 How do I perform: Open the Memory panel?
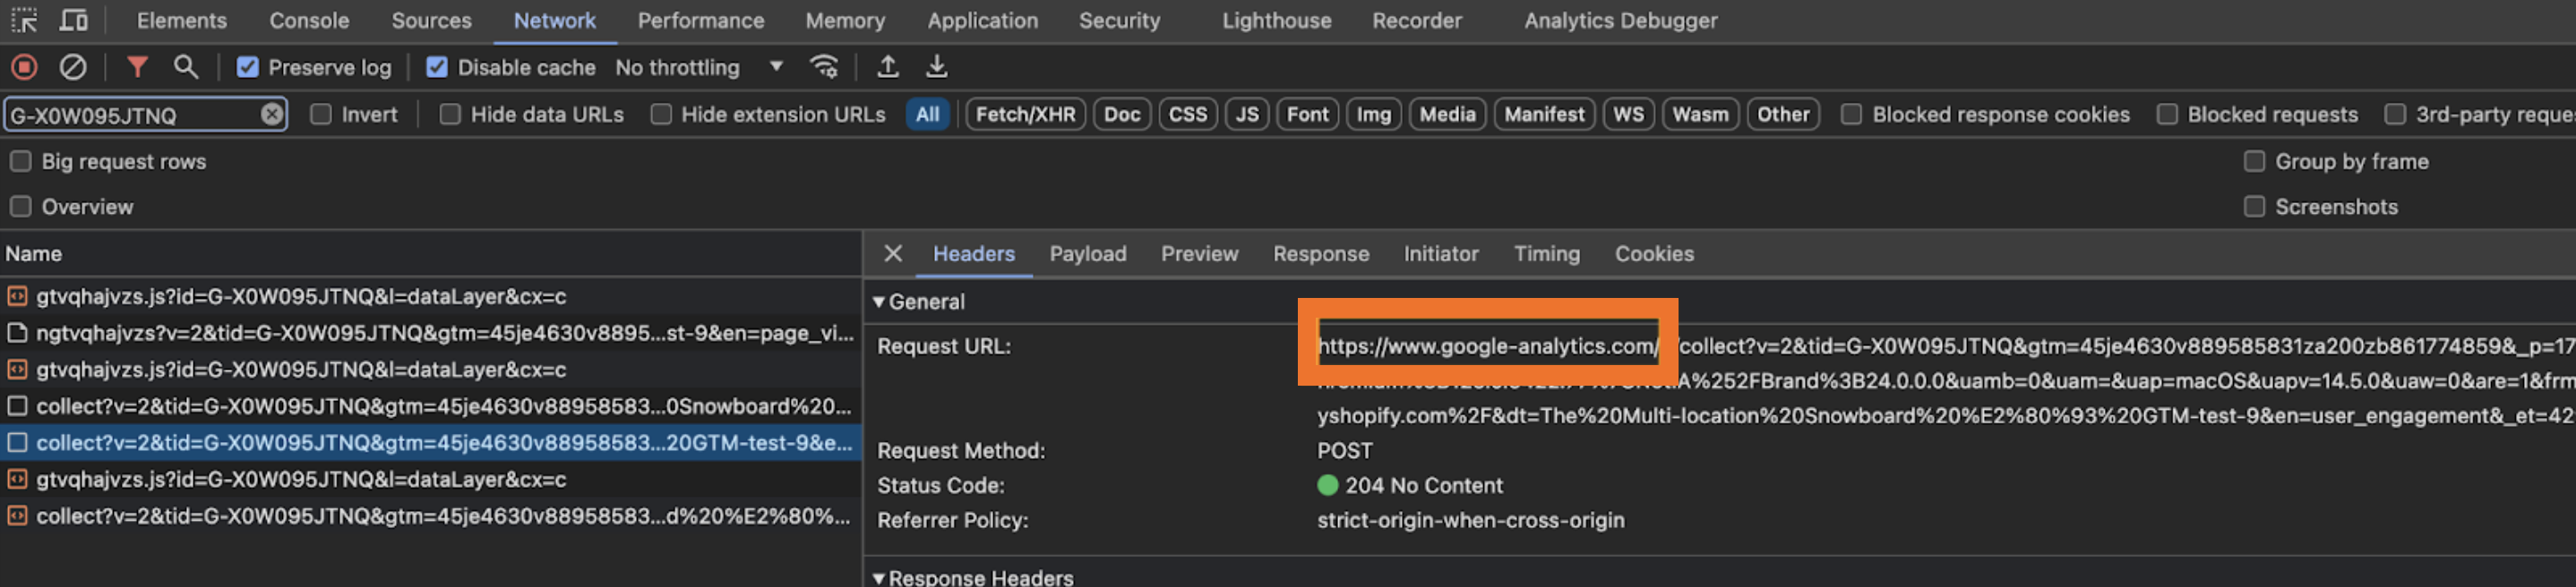845,20
